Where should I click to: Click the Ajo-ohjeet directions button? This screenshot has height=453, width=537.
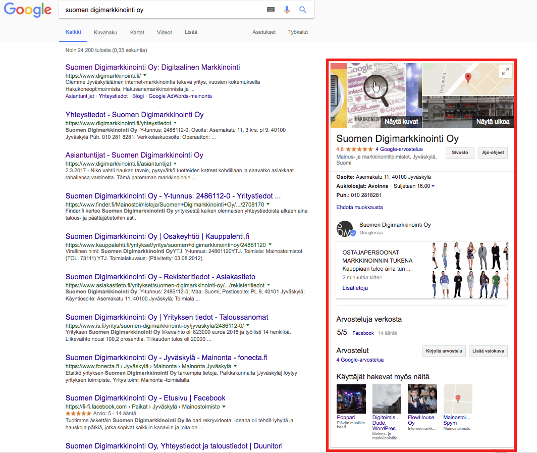click(493, 153)
